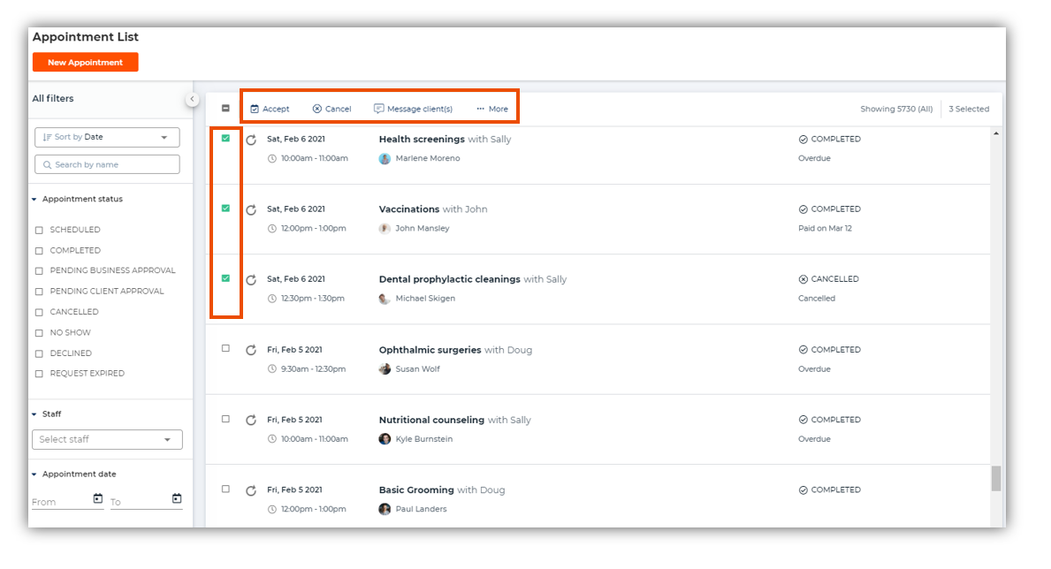Click the recurring icon for Dental prophylactic cleanings
The width and height of the screenshot is (1051, 569).
pyautogui.click(x=251, y=280)
